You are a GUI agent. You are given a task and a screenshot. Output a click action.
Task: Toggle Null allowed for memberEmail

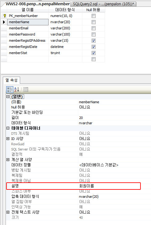[x=93, y=28]
